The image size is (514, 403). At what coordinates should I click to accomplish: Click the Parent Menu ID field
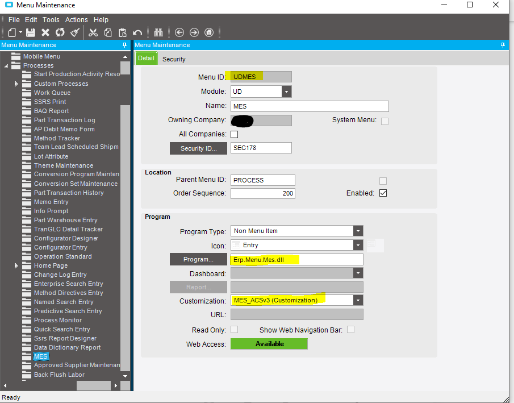(x=263, y=180)
